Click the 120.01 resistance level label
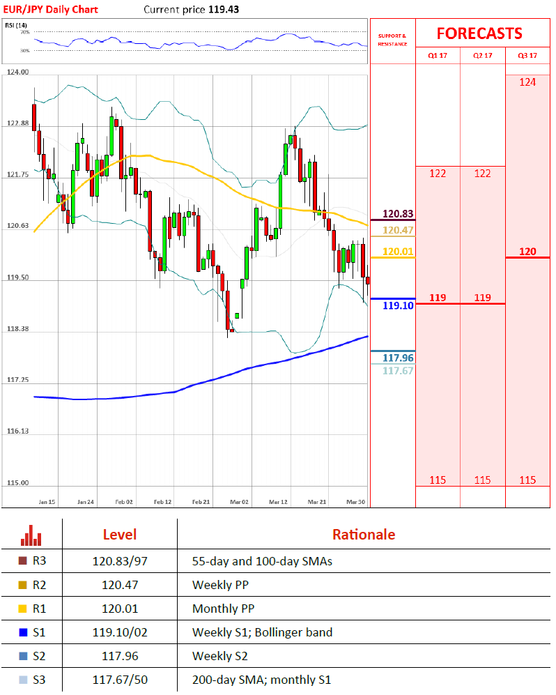This screenshot has width=556, height=695. click(x=398, y=252)
